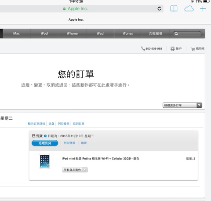Viewport: 211px width, 201px height.
Task: Click the search magnifier icon in navbar
Action: (x=176, y=34)
